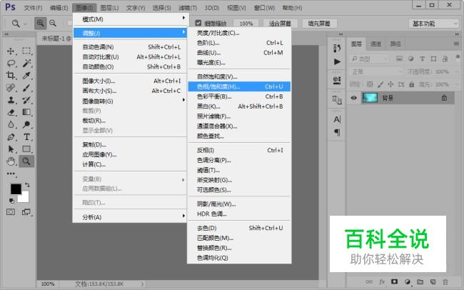The image size is (464, 290).
Task: Open the zoom tool preset dropdown arrow
Action: click(x=25, y=24)
